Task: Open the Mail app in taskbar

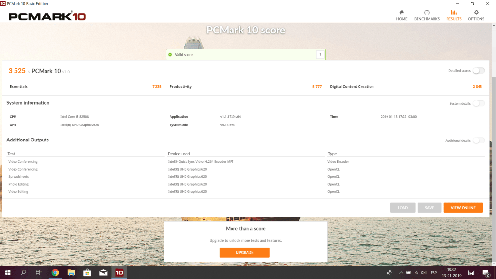Action: [103, 273]
